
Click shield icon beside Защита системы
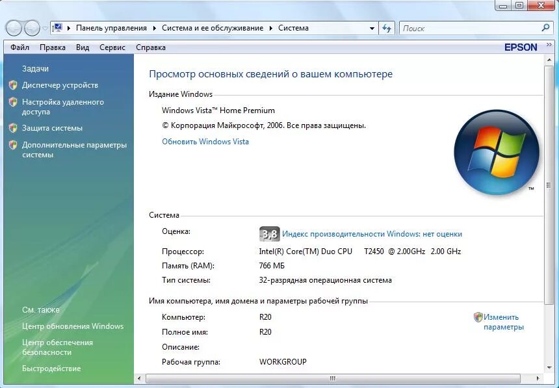13,127
